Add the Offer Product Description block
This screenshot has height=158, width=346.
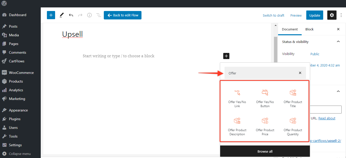point(237,127)
